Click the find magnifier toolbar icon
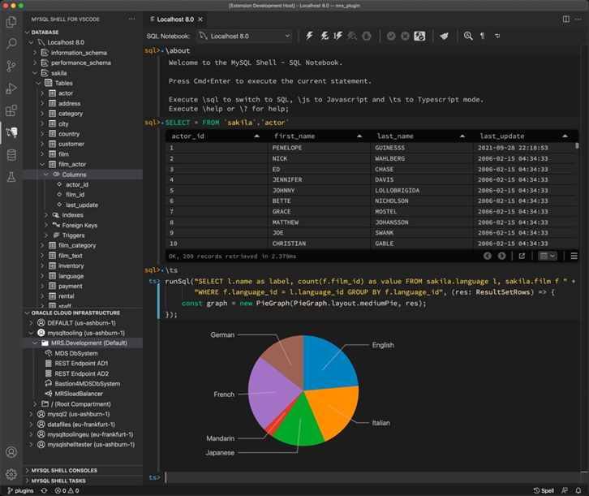 [x=468, y=36]
